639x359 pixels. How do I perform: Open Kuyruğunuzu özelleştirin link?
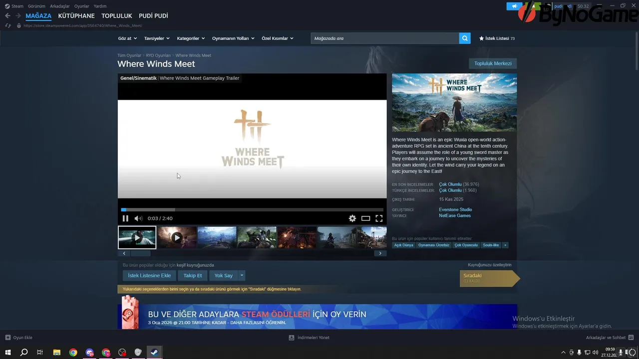(x=490, y=265)
